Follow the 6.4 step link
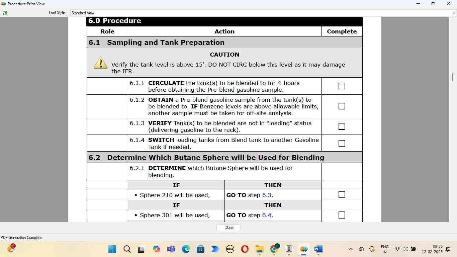 [267, 215]
